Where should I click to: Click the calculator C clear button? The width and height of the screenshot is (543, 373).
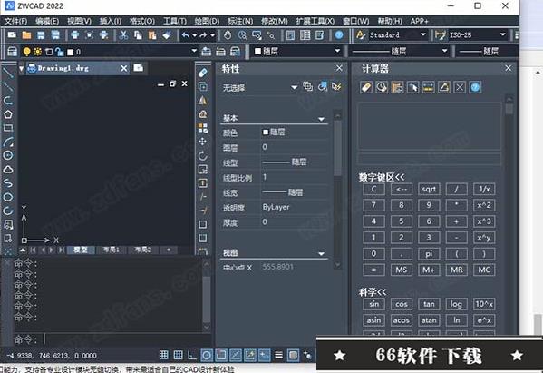click(373, 190)
